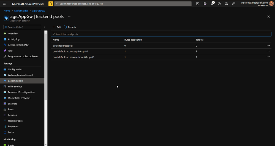
Task: Open portal settings gear
Action: [x=219, y=4]
